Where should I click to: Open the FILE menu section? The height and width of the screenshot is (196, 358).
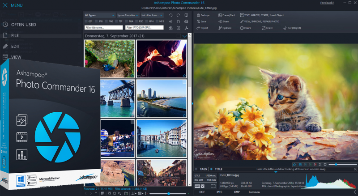(x=11, y=35)
